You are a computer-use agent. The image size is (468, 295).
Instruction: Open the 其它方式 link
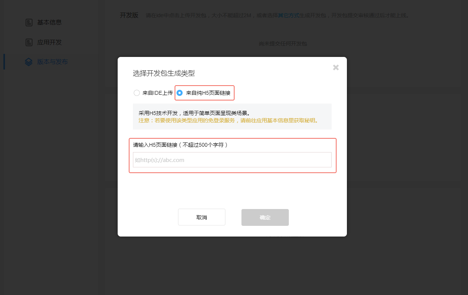[x=288, y=16]
